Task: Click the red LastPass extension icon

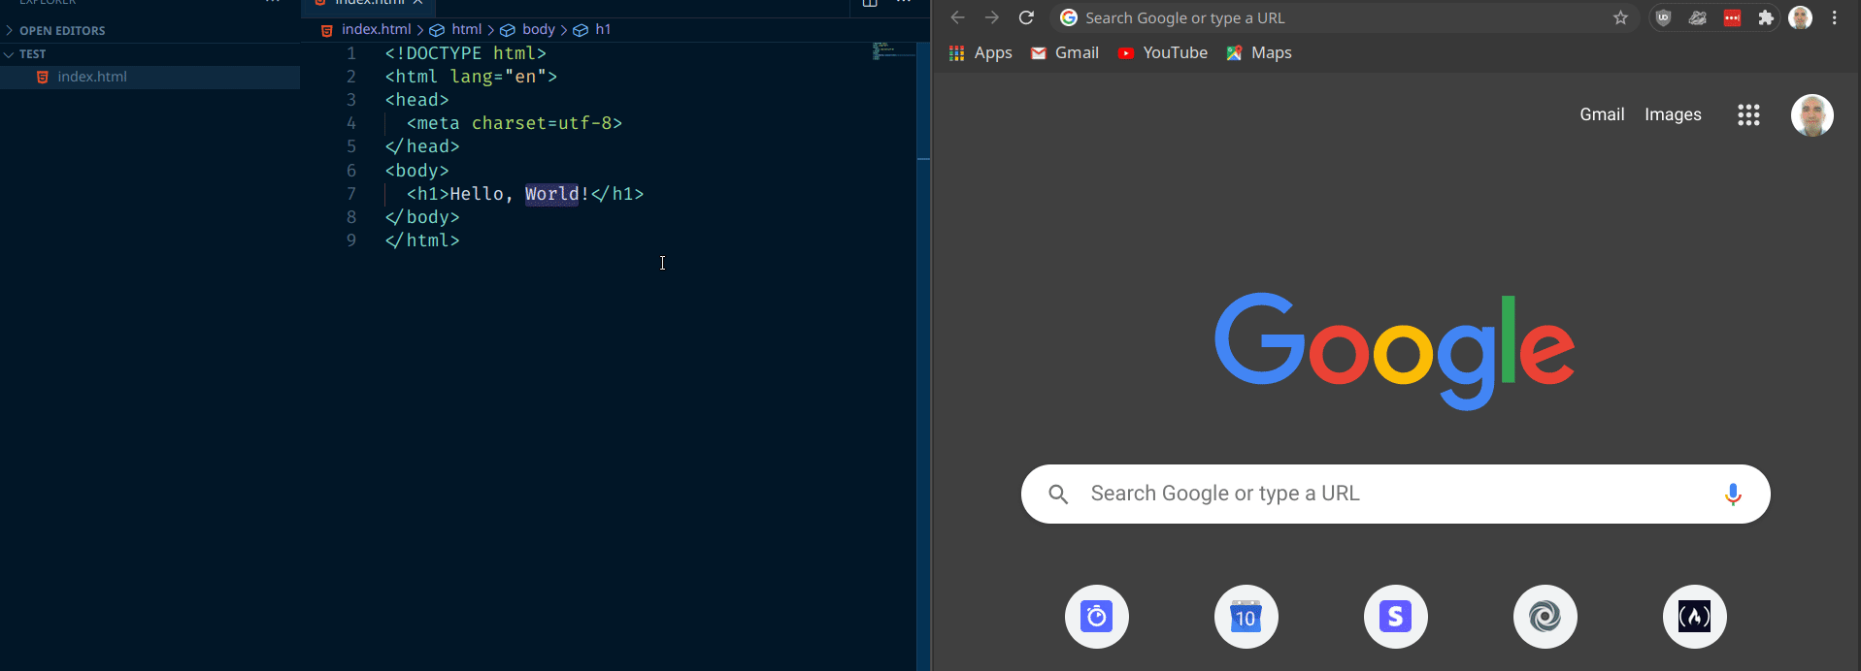Action: (x=1732, y=17)
